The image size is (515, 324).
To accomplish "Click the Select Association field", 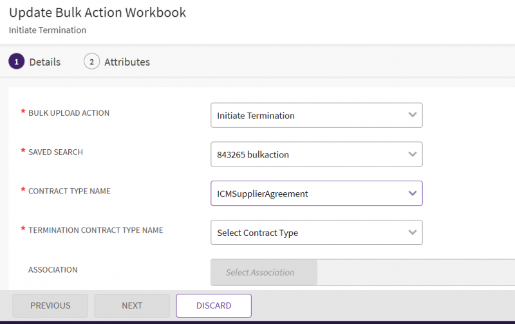I will (x=265, y=272).
